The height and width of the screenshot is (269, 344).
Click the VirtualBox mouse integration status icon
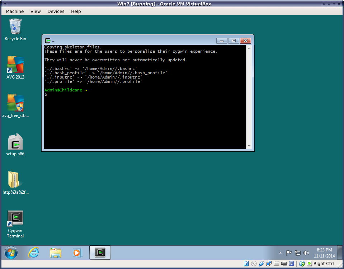click(x=302, y=264)
